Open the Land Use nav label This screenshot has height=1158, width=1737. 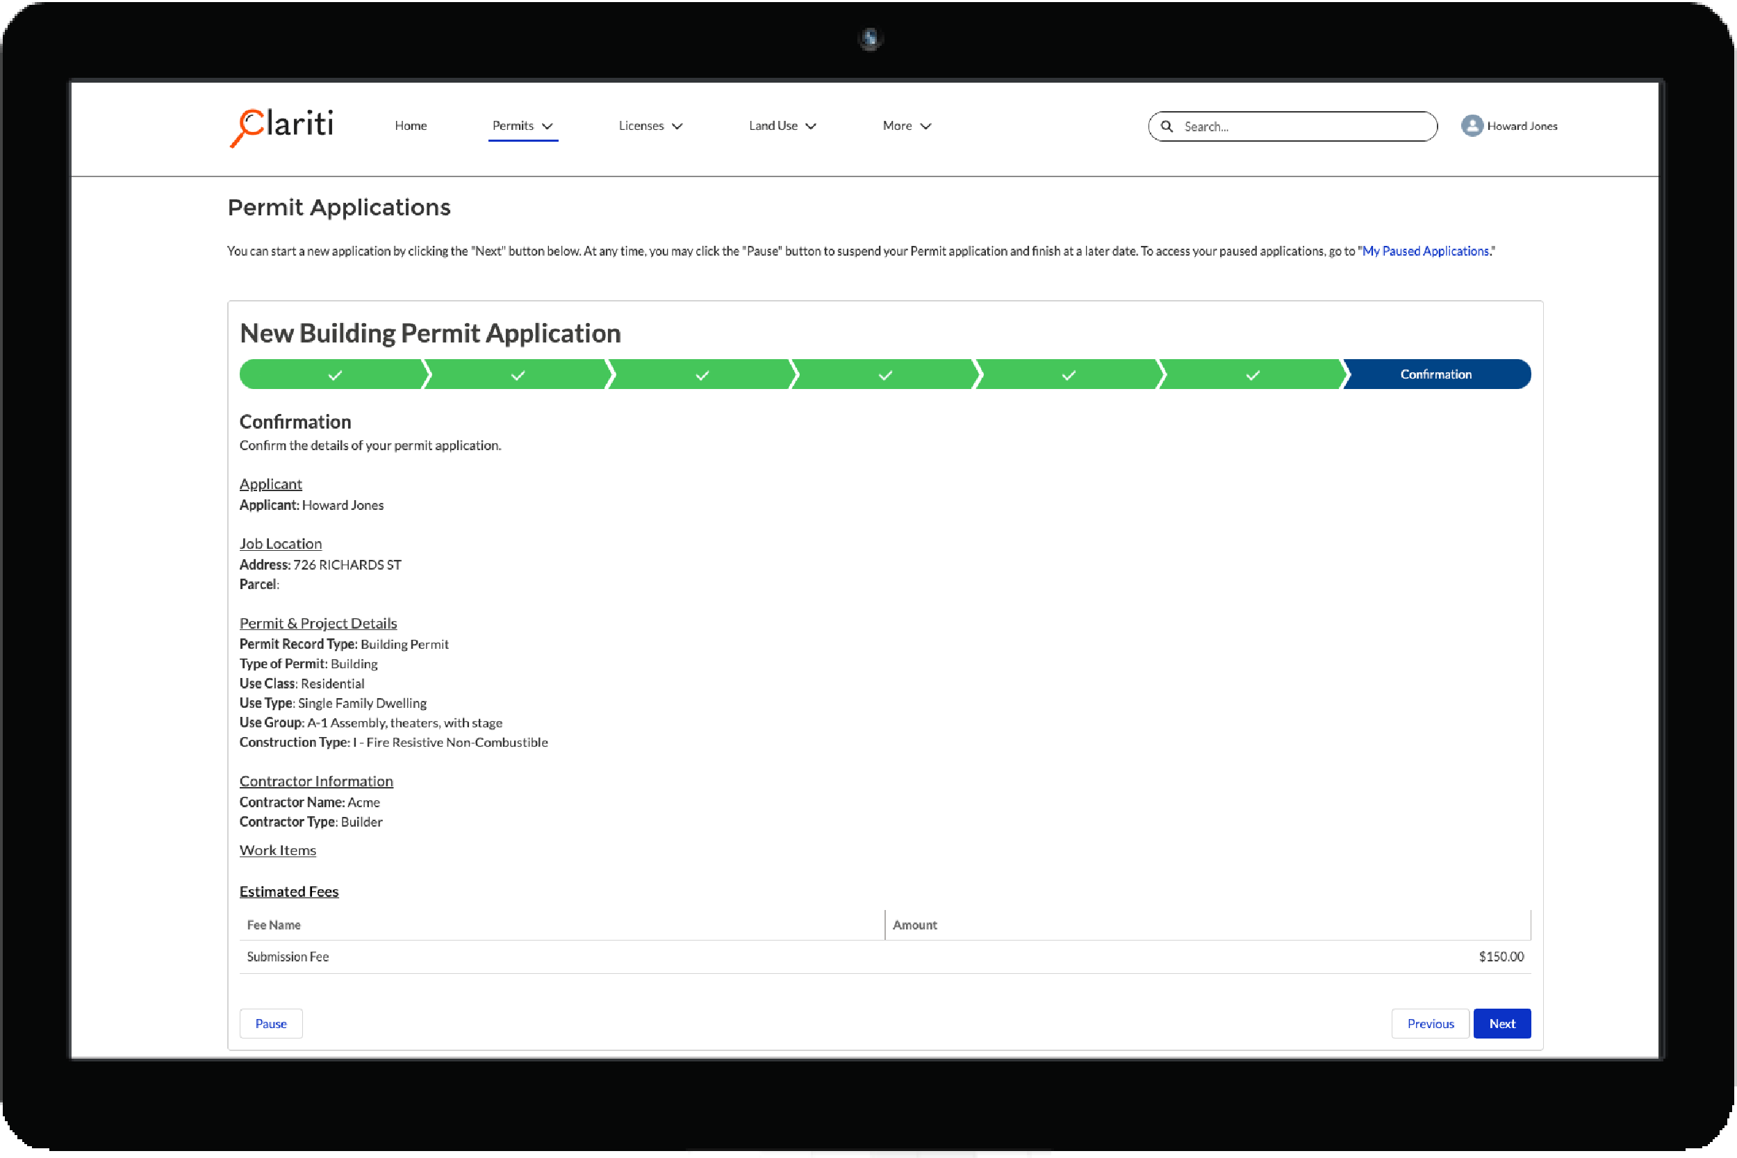[x=773, y=126]
